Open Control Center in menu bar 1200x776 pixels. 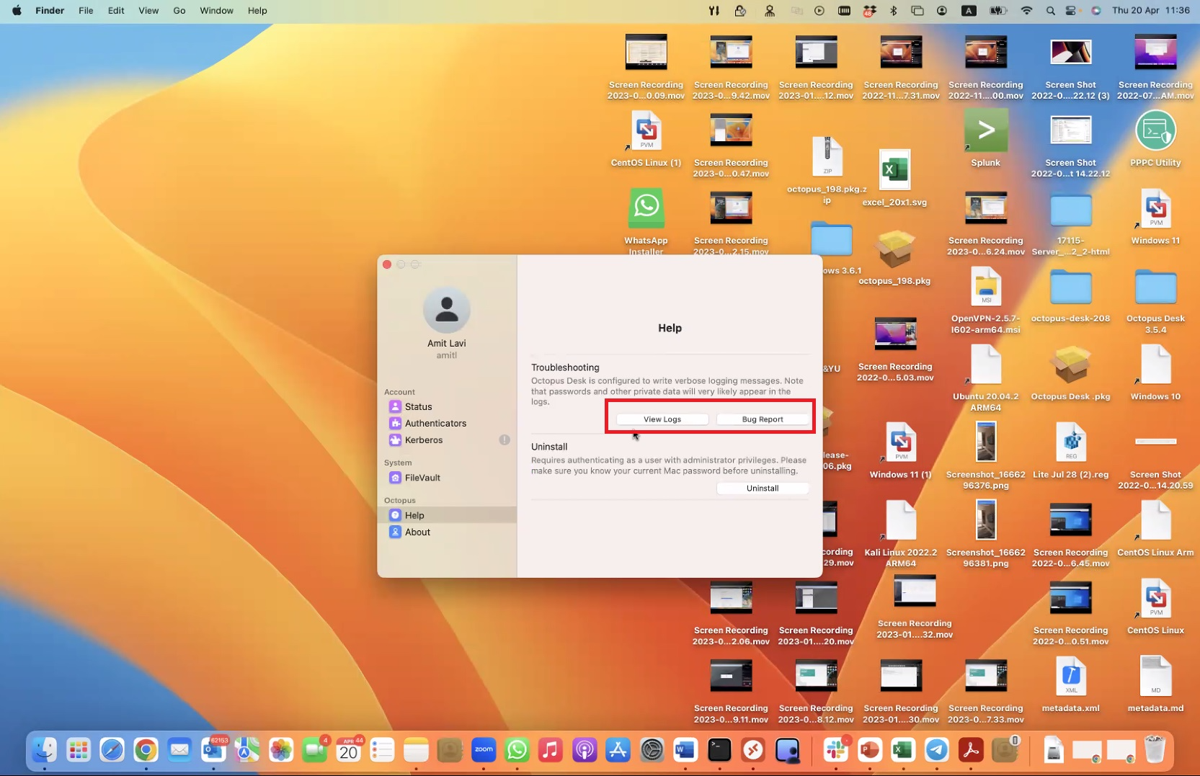1071,10
